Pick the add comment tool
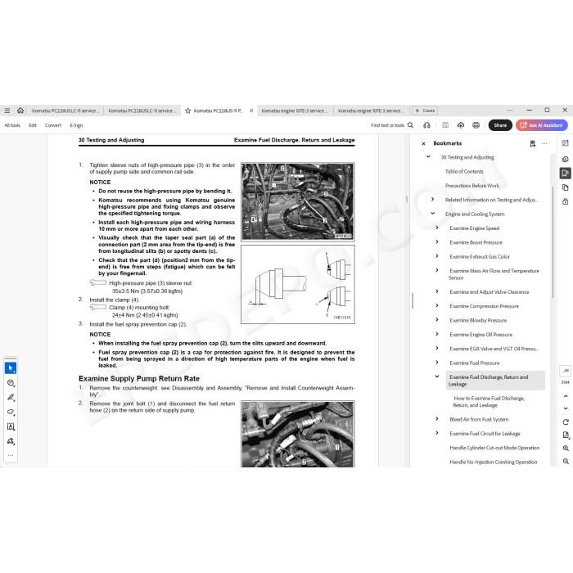Image resolution: width=573 pixels, height=573 pixels. click(11, 382)
